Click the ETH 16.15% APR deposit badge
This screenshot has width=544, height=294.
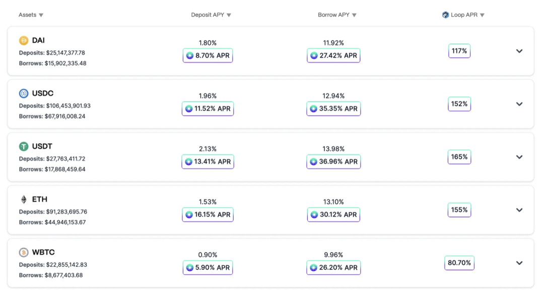(x=208, y=215)
